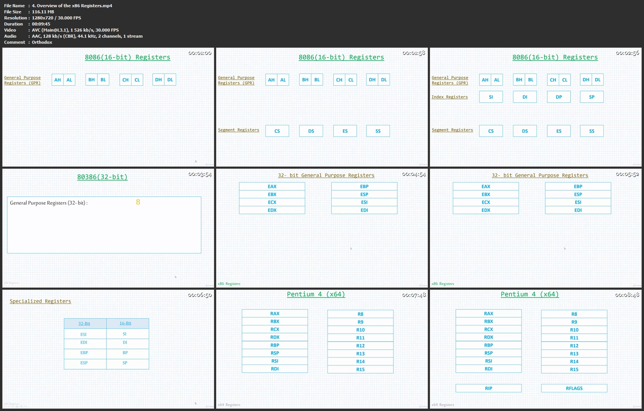Open the thumbnail at 00:01:00

pos(108,107)
